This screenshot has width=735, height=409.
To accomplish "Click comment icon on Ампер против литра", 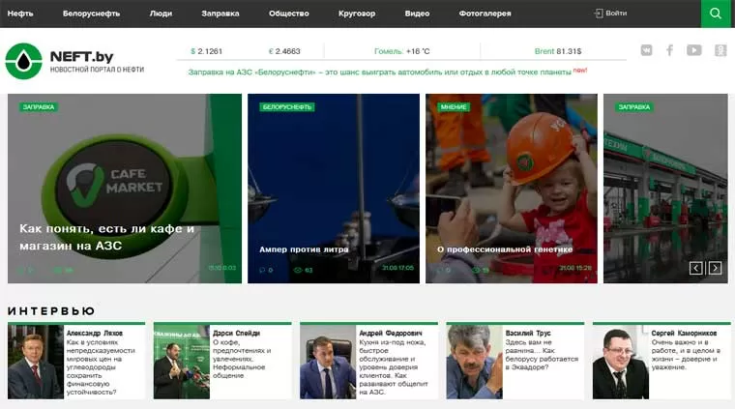I will 262,270.
